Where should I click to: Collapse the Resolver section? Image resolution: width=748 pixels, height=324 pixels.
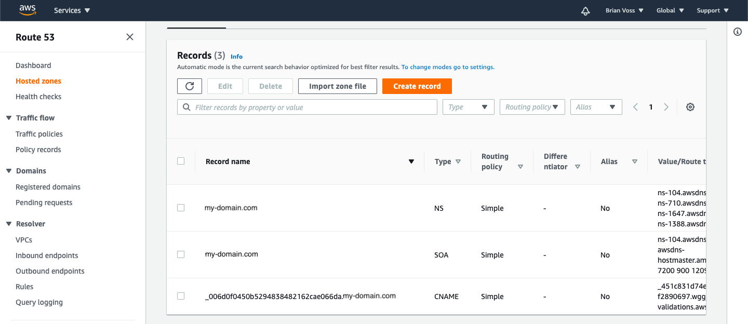[9, 224]
